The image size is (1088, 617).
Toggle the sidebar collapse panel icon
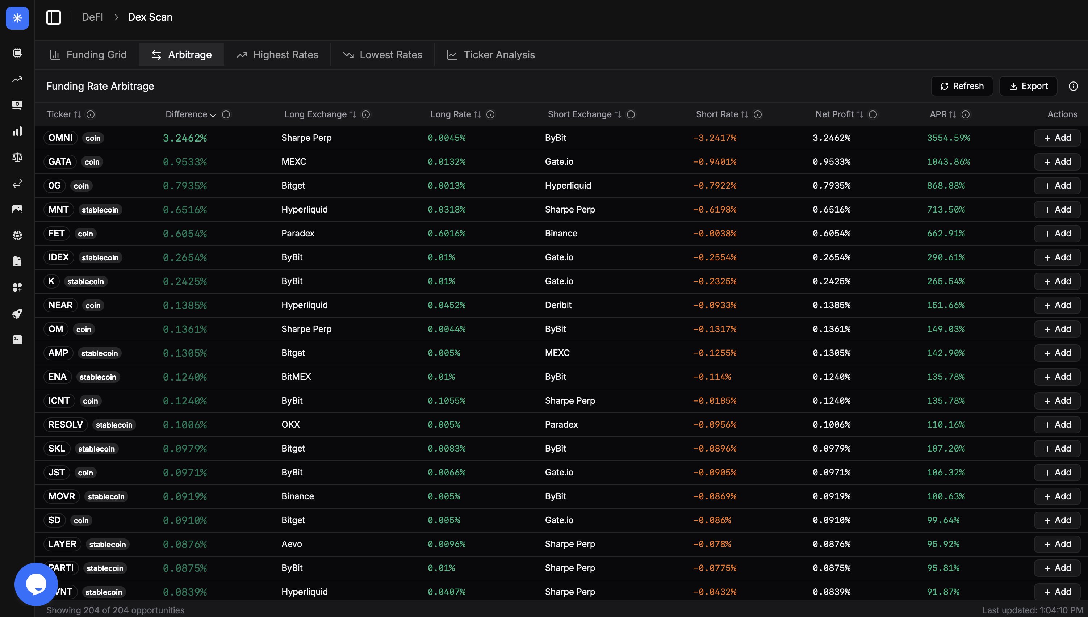(53, 17)
